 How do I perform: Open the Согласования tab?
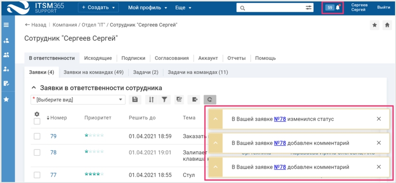point(172,58)
